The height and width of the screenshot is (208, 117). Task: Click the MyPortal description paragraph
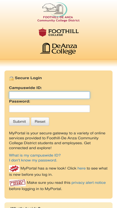(57, 140)
